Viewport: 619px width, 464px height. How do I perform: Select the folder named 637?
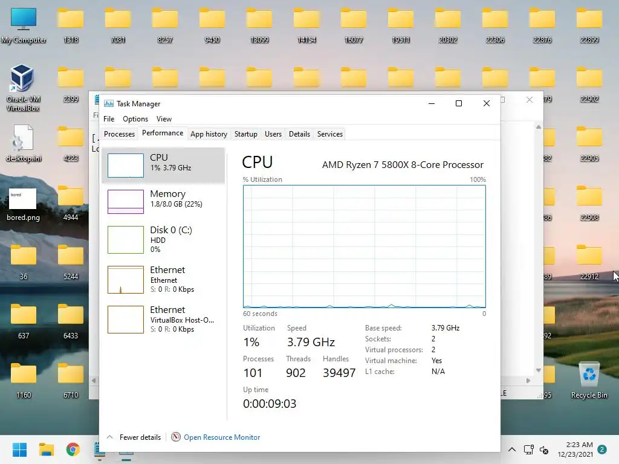(24, 321)
